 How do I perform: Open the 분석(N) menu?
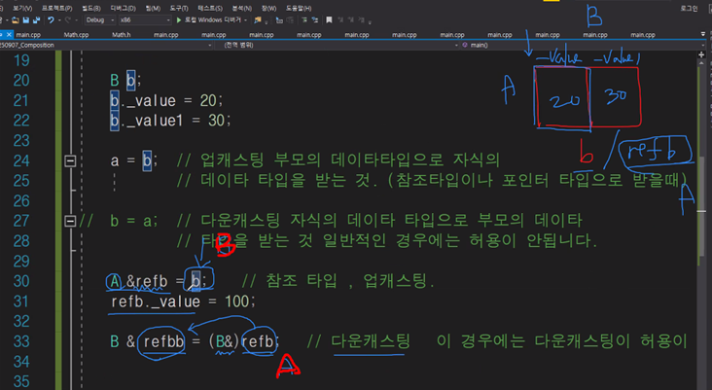tap(241, 8)
